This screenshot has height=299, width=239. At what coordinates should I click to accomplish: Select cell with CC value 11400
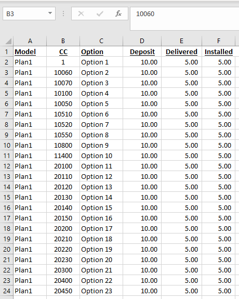pos(63,155)
